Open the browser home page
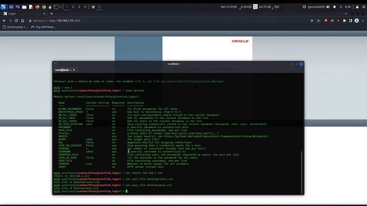Image resolution: width=367 pixels, height=206 pixels. (x=22, y=21)
